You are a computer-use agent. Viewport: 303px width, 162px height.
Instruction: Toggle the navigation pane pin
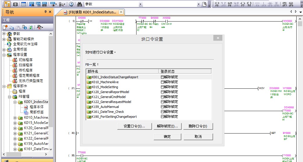[45, 12]
